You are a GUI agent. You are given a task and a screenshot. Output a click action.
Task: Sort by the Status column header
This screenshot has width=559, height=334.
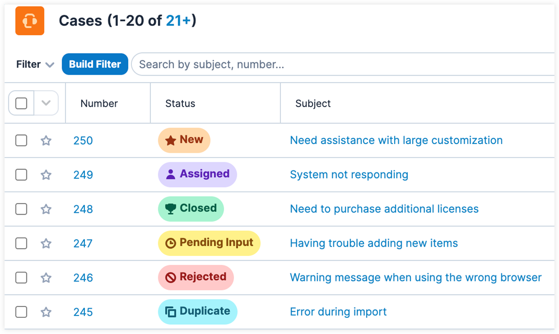pos(180,104)
